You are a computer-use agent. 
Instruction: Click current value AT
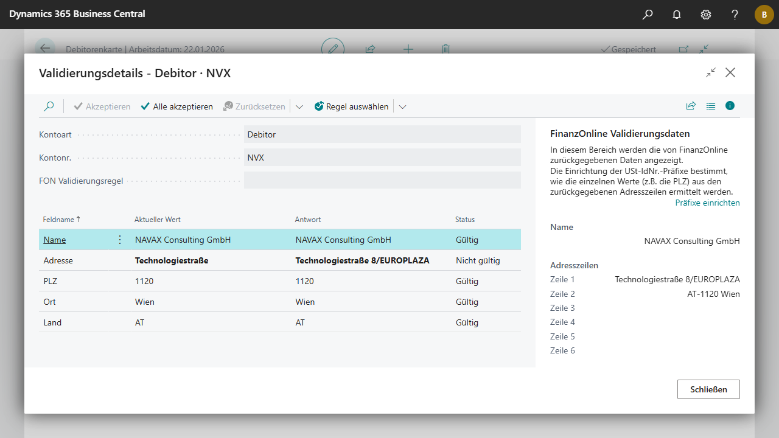pyautogui.click(x=140, y=322)
